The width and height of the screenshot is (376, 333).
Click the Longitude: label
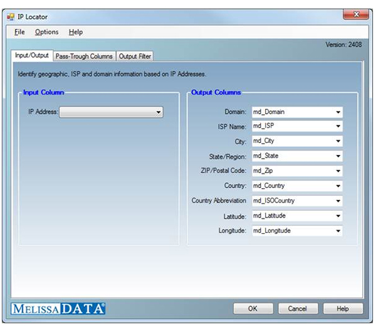coord(232,231)
